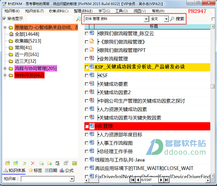Check the box for KSF_关键成功因素分析法 row
This screenshot has height=186, width=217.
[86, 67]
